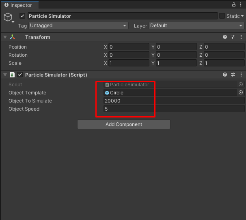Toggle the GameObject active checkbox
Screen dimensions: 246x220
[x=23, y=16]
